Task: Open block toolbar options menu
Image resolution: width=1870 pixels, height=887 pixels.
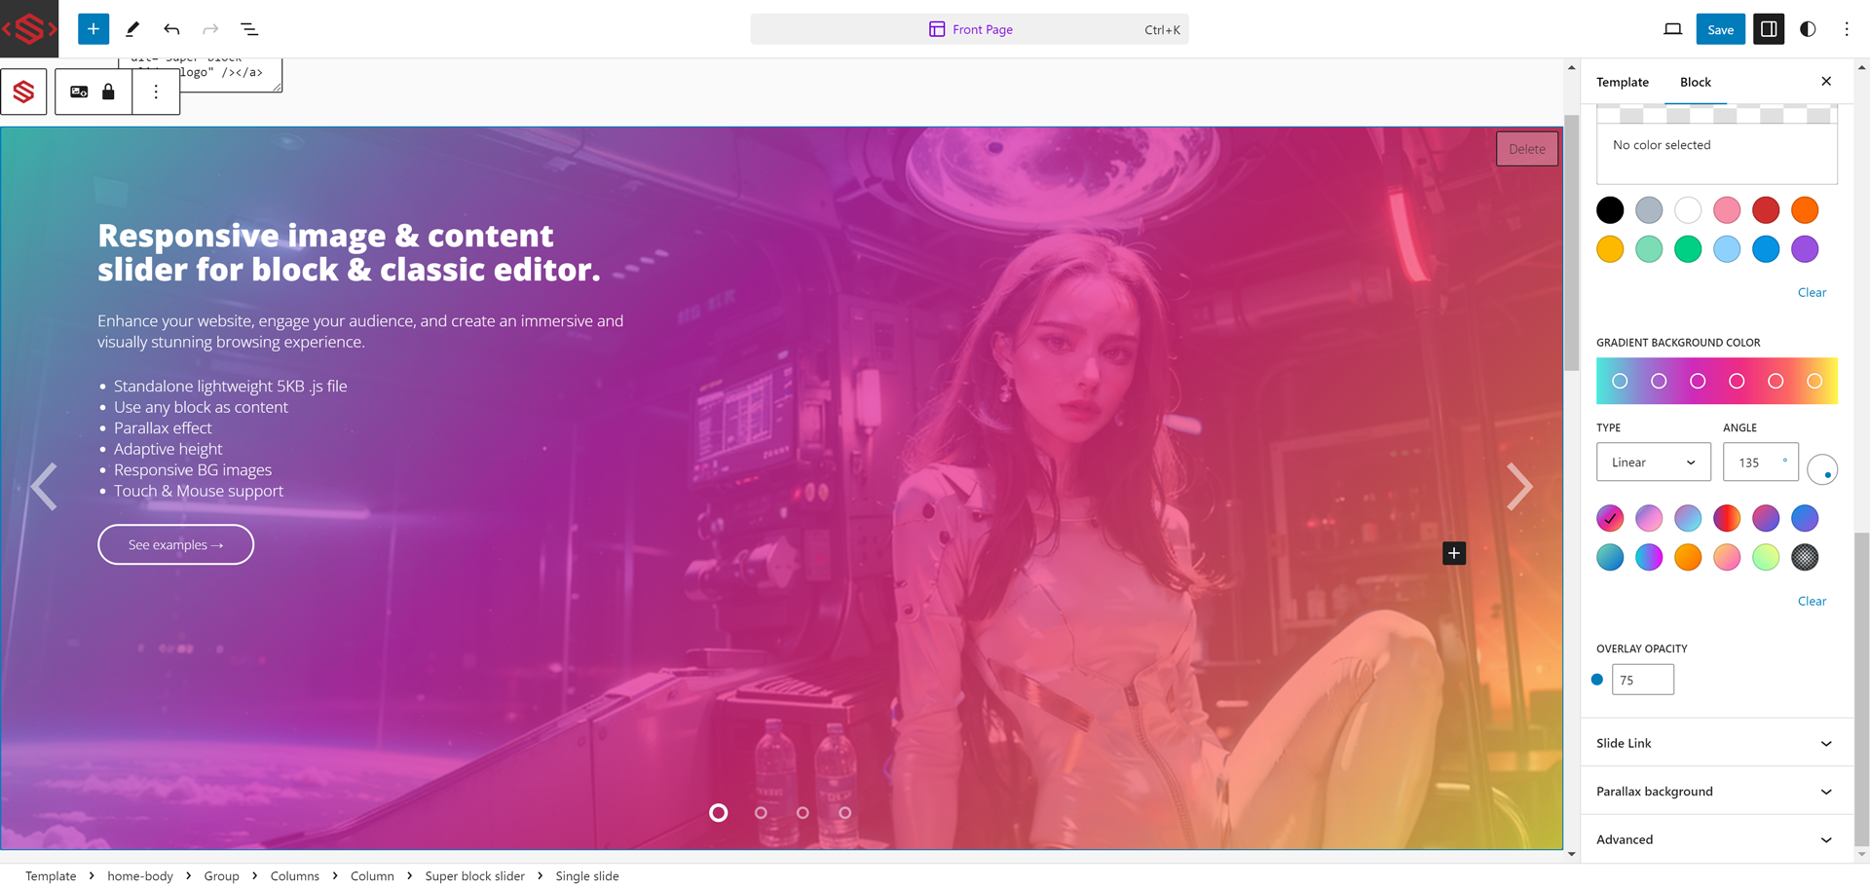Action: click(156, 92)
